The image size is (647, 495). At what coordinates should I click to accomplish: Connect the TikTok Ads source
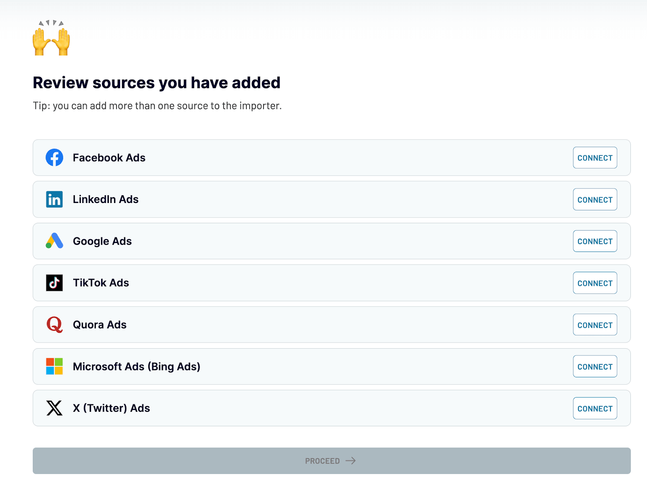595,283
